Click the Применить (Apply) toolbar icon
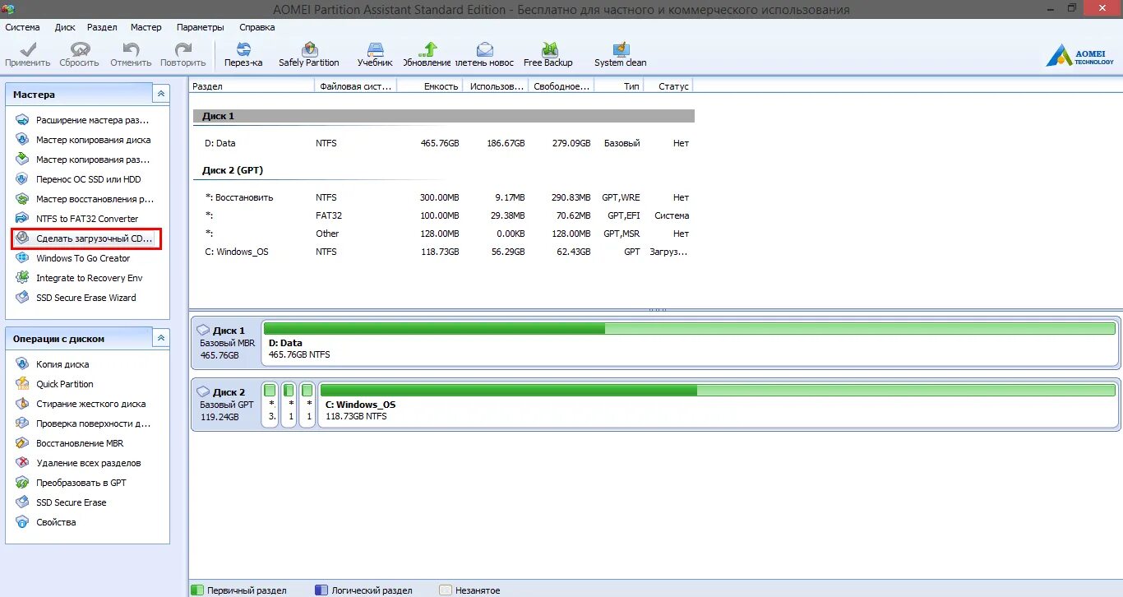This screenshot has width=1123, height=597. pos(27,54)
